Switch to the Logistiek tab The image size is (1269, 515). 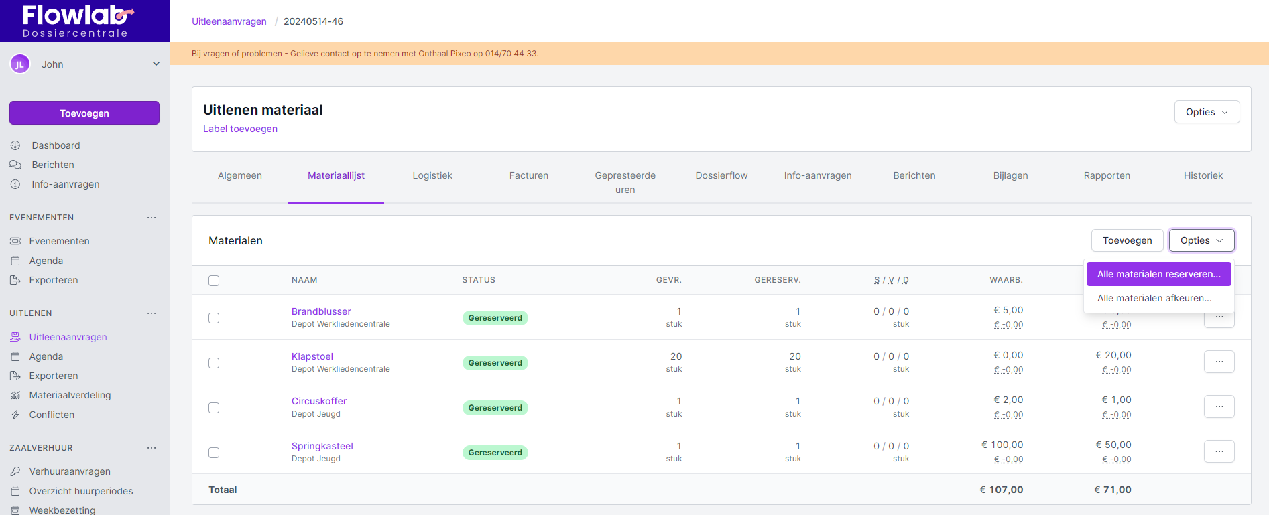coord(432,175)
